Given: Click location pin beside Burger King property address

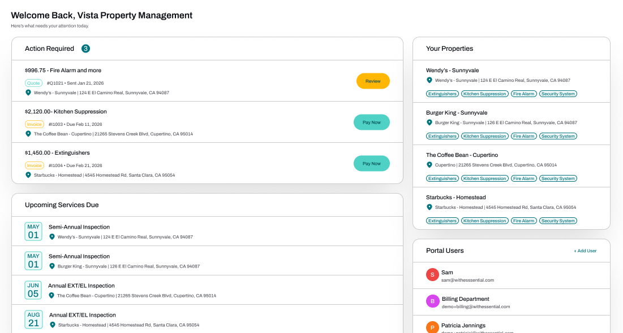Looking at the screenshot, I should [429, 122].
